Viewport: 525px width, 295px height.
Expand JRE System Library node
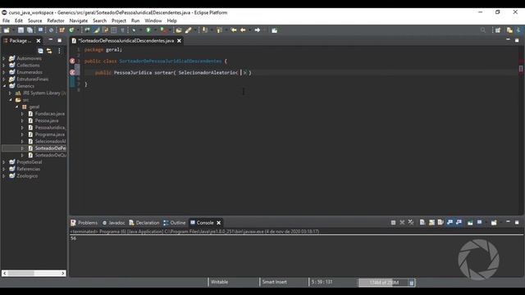[x=10, y=93]
